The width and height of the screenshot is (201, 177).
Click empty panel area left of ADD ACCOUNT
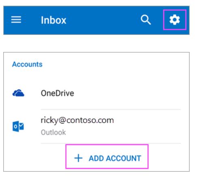35,158
